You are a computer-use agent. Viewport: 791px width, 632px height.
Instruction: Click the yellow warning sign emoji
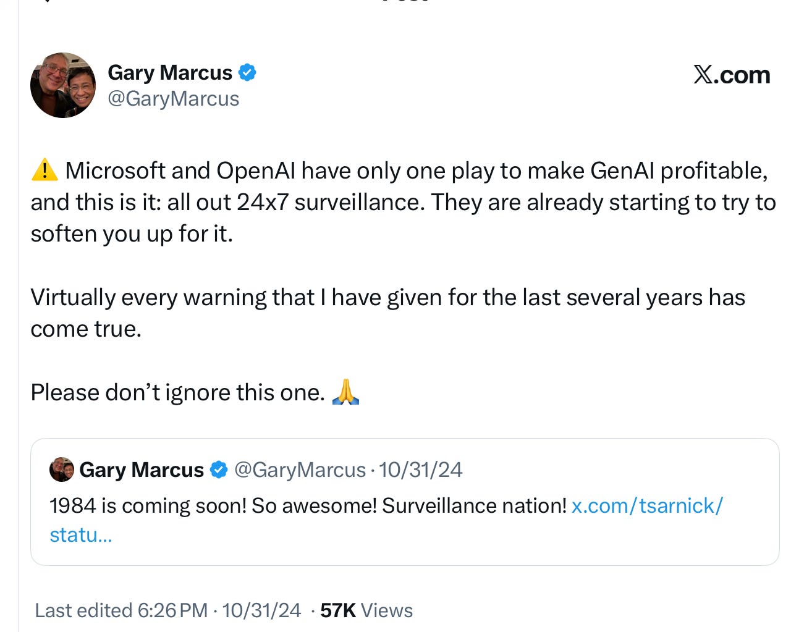(44, 170)
